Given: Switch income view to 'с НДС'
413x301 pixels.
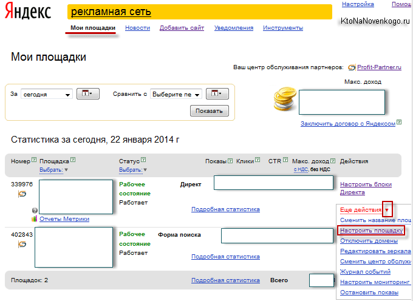Looking at the screenshot, I should [301, 170].
